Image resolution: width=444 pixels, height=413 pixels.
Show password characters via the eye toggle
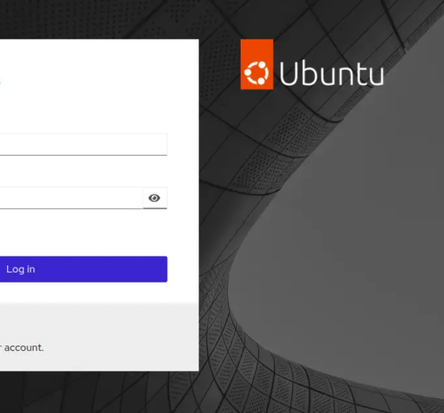click(155, 198)
